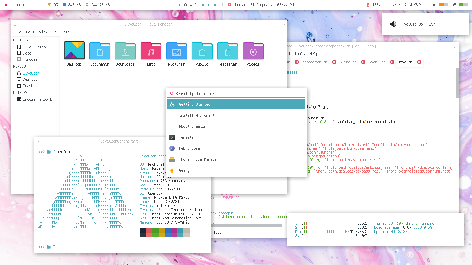Skip to previous track in top bar

tap(203, 5)
